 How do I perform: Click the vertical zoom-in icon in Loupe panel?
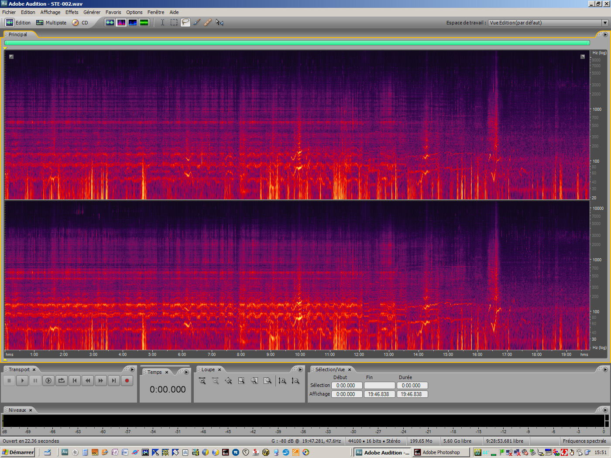283,380
